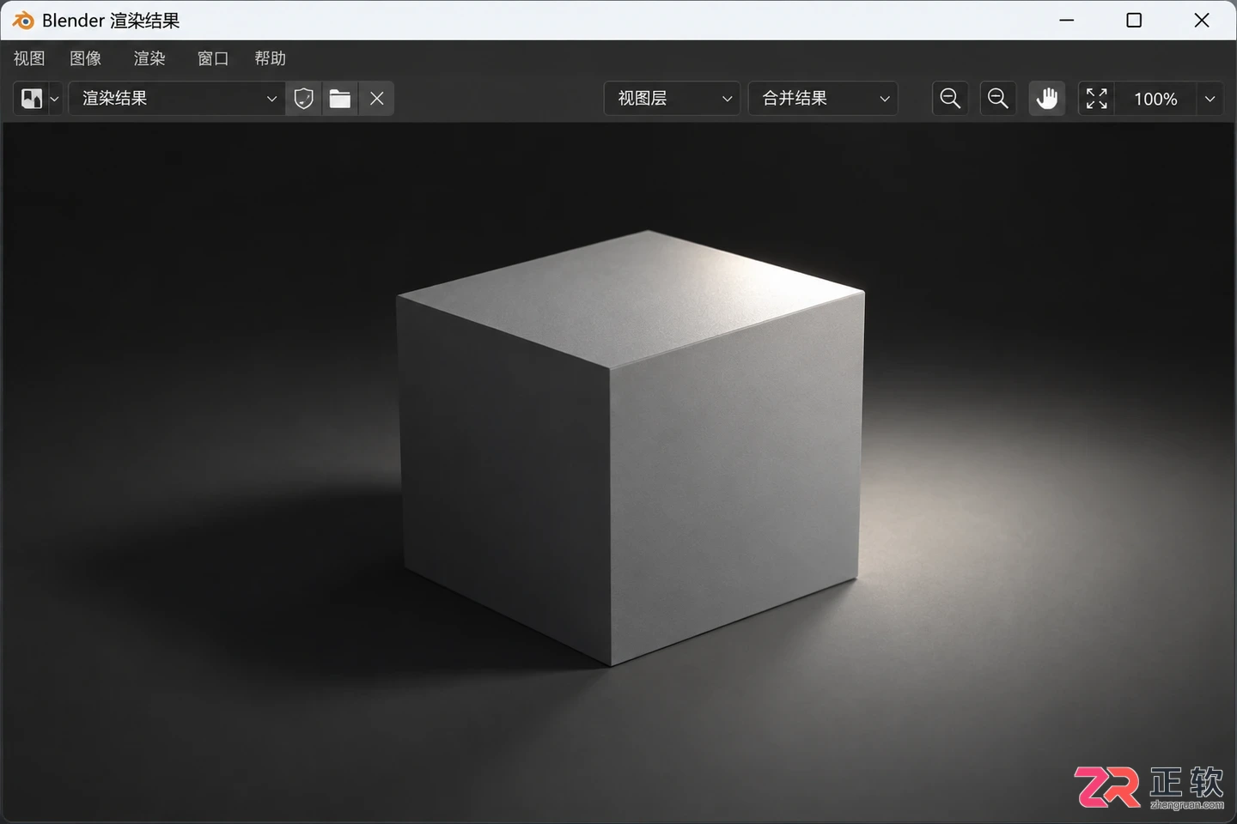Open the 窗口 menu
Screen dimensions: 1237x824
213,58
